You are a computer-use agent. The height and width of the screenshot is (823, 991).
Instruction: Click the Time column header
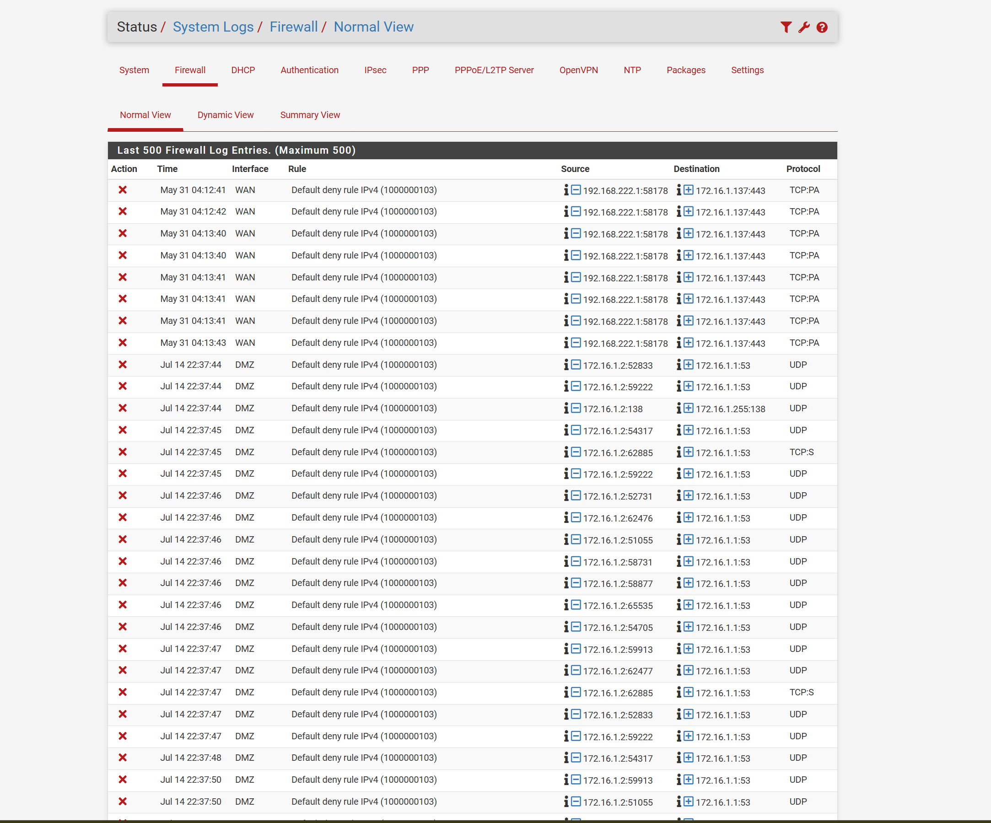[x=167, y=169]
